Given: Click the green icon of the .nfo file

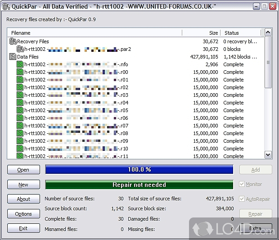Looking at the screenshot, I should (x=20, y=64).
